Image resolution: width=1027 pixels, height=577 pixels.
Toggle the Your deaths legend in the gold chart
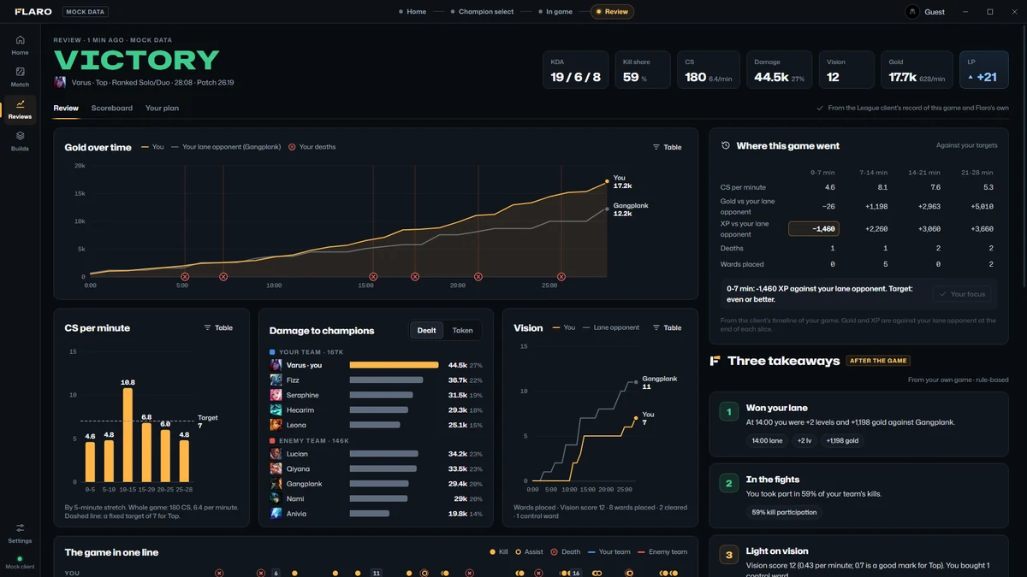312,147
